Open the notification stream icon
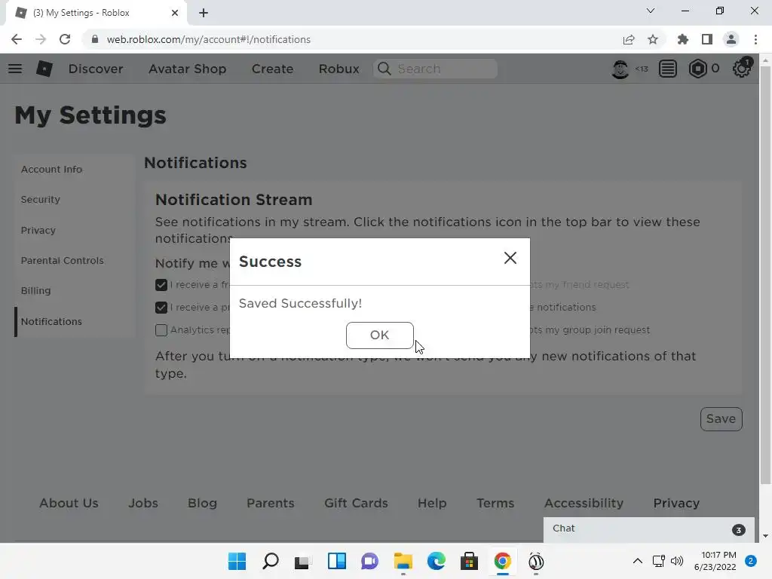The width and height of the screenshot is (772, 579). [668, 69]
